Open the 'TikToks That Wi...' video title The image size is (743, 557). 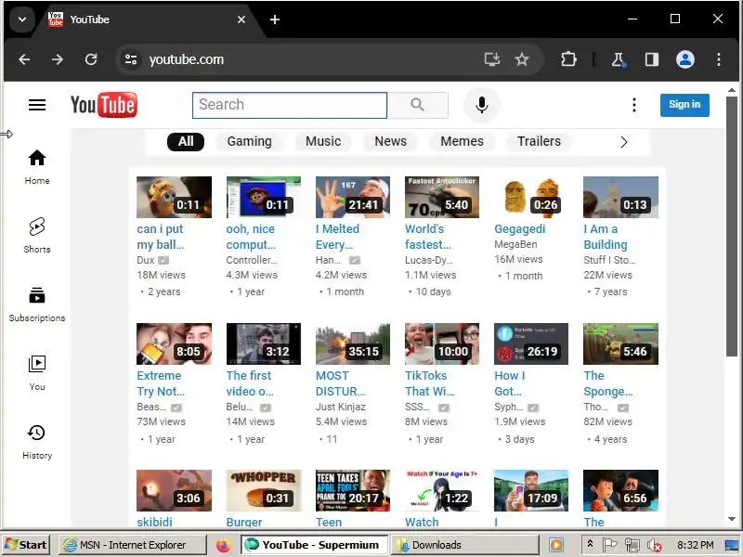(x=429, y=383)
